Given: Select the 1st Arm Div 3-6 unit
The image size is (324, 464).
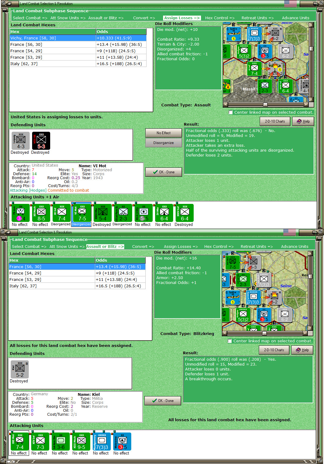Looking at the screenshot, I should [x=61, y=441].
